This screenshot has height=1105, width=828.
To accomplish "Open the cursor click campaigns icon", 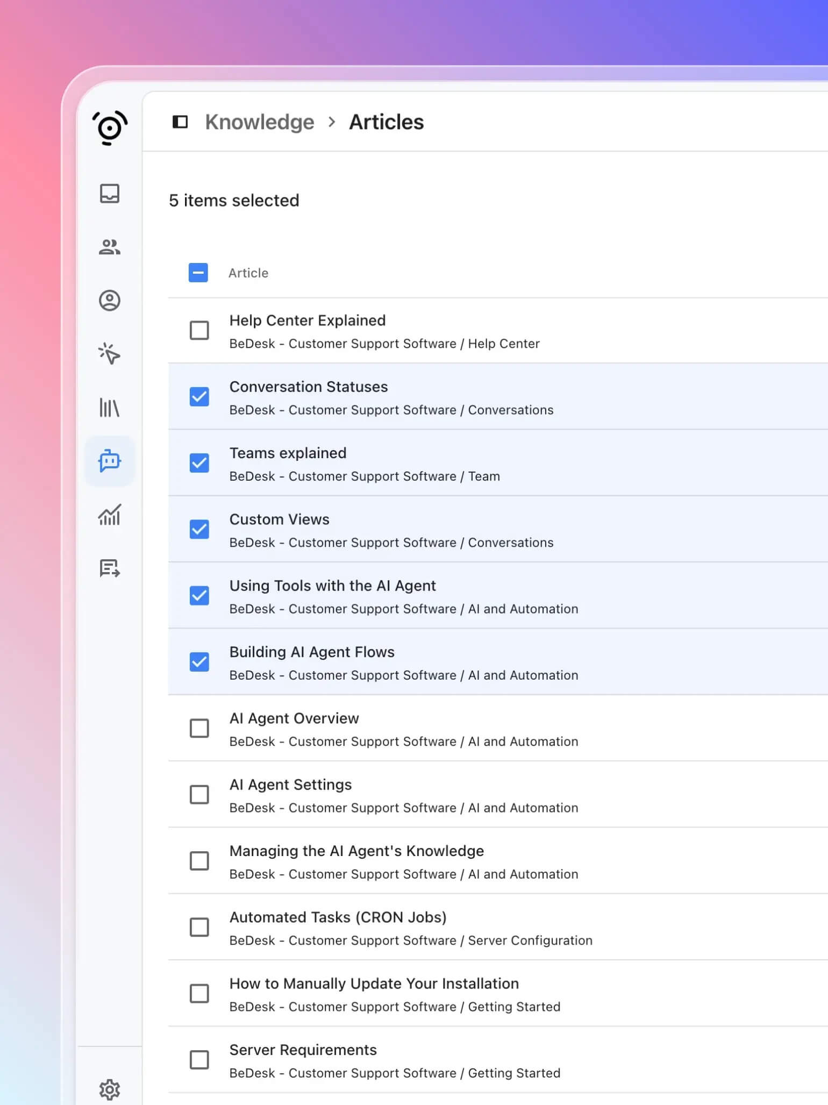I will pos(110,354).
